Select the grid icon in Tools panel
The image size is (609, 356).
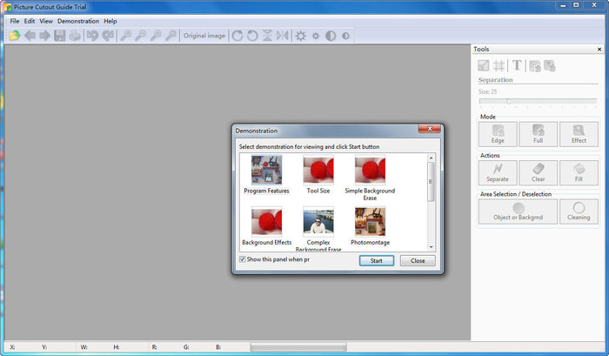(499, 65)
